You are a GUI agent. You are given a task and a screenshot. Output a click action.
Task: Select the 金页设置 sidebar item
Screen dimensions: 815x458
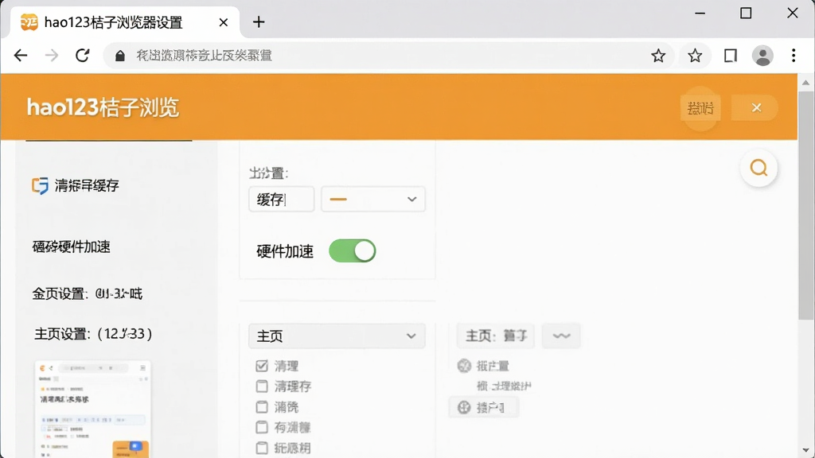(x=88, y=294)
